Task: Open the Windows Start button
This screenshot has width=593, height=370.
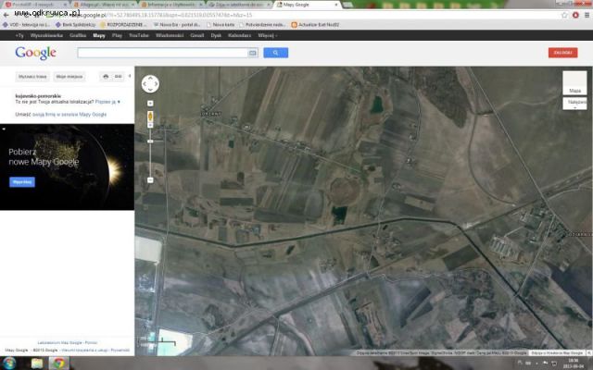Action: pos(8,364)
